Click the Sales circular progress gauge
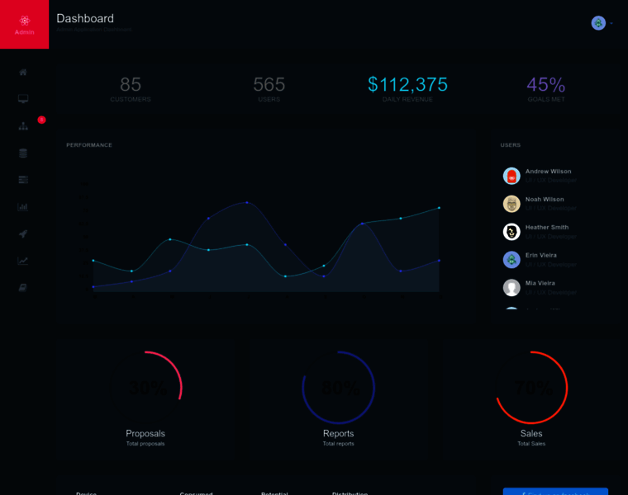The width and height of the screenshot is (628, 495). coord(531,388)
